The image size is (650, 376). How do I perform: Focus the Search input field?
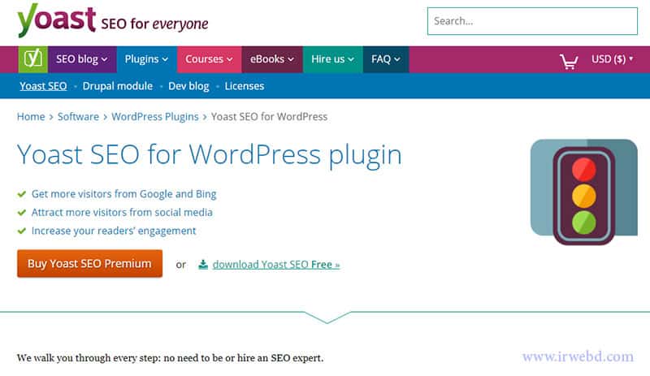pos(532,21)
